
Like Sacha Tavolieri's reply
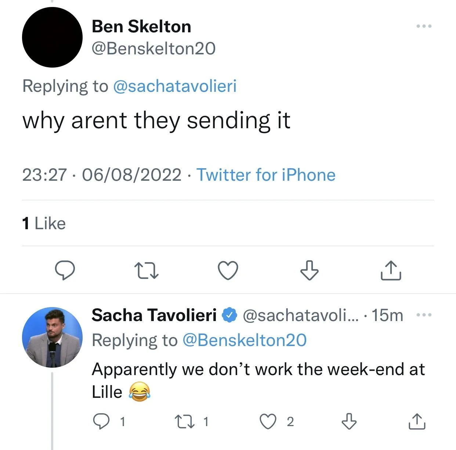[268, 421]
